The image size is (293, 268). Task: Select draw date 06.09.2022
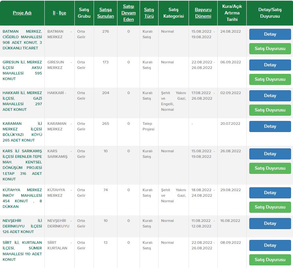pyautogui.click(x=230, y=62)
